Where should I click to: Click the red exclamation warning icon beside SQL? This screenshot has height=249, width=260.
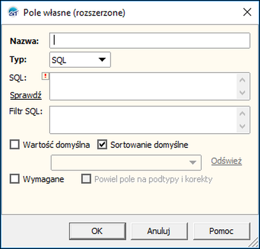point(46,76)
